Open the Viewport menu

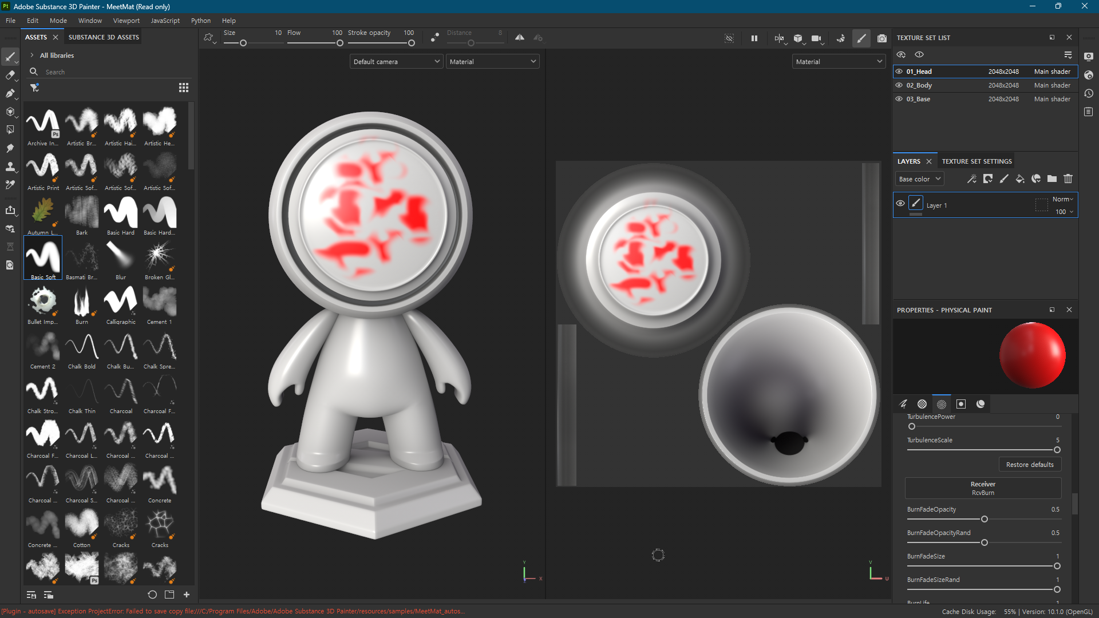pyautogui.click(x=126, y=21)
